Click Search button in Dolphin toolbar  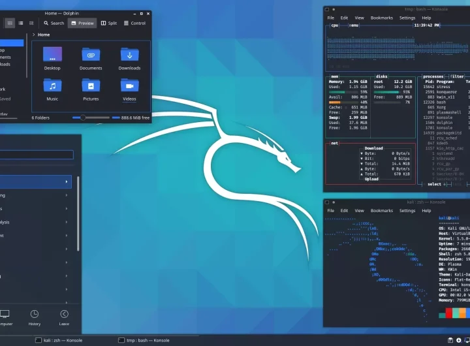(x=54, y=23)
